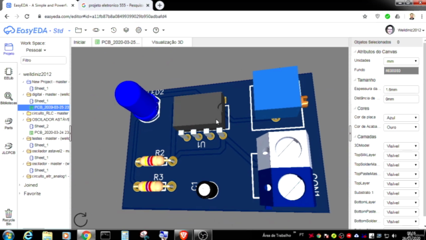Change 3DModel visibility dropdown
Screen dimensions: 426x240
pos(401,146)
